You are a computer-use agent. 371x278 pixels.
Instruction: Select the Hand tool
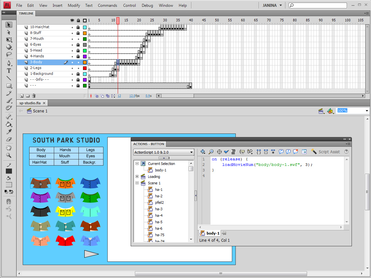[9, 148]
